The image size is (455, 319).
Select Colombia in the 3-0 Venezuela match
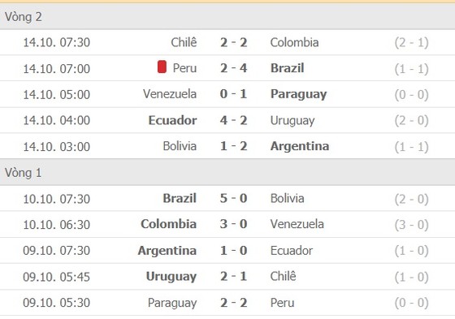[169, 224]
